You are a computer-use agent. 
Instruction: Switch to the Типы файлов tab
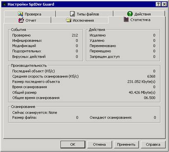tap(84, 14)
